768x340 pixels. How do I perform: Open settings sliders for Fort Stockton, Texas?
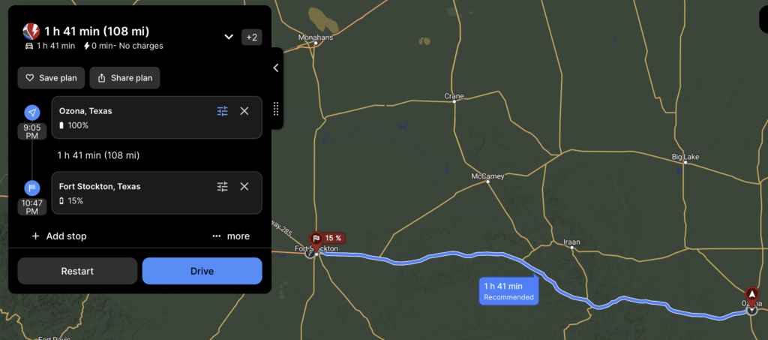[222, 187]
